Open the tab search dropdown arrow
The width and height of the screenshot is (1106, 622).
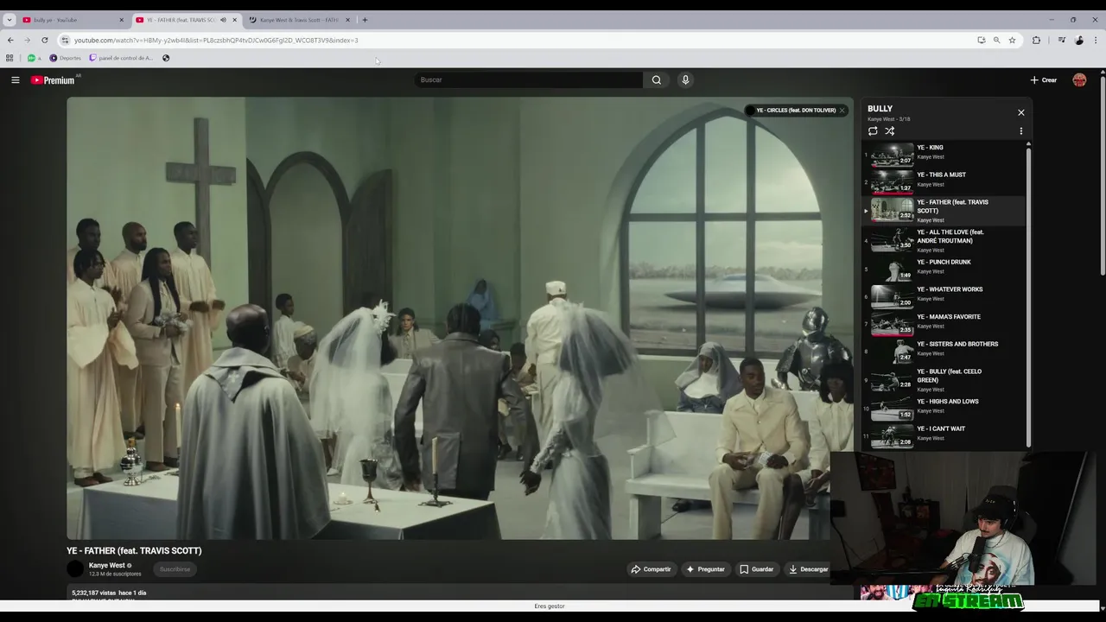[10, 20]
